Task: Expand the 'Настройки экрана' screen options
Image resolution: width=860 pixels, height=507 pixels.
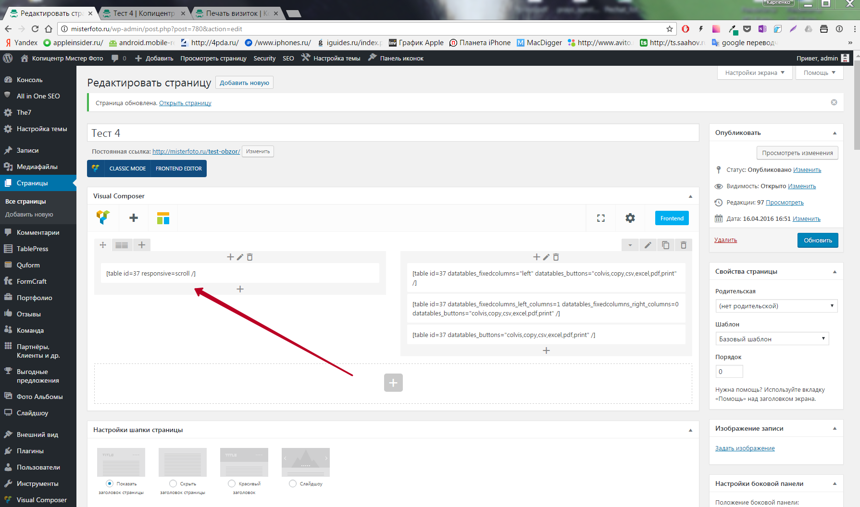Action: pyautogui.click(x=754, y=73)
